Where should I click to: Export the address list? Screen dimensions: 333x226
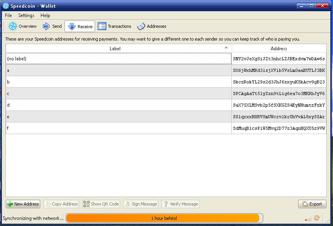point(312,204)
